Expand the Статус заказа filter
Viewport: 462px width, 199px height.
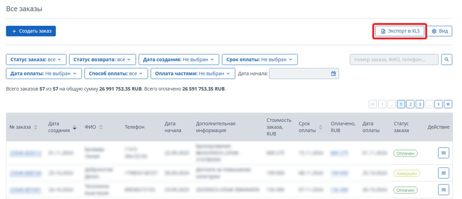click(36, 59)
